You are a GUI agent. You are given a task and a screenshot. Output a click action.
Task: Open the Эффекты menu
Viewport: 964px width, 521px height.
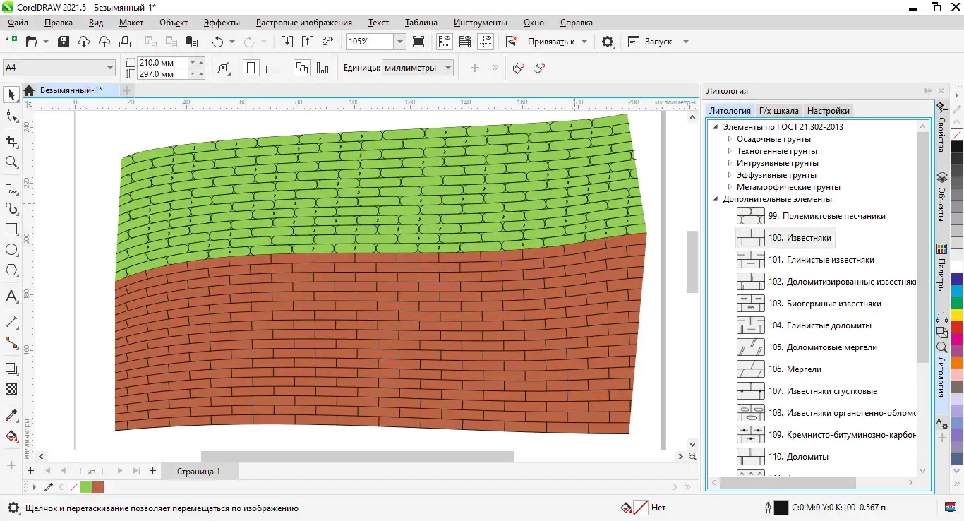click(222, 23)
